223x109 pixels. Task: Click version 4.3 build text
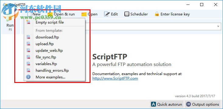[x=195, y=96]
